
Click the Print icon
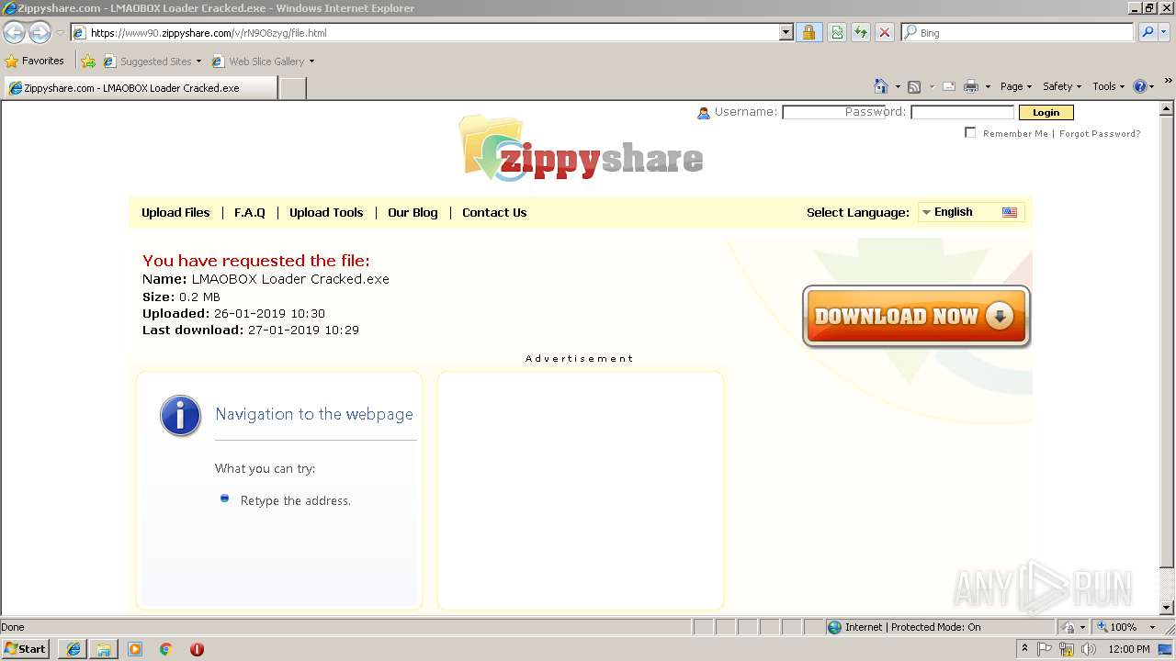click(971, 86)
